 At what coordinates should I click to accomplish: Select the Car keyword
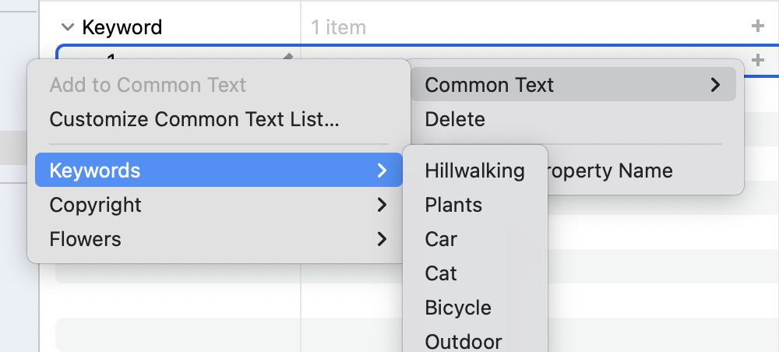[x=441, y=239]
